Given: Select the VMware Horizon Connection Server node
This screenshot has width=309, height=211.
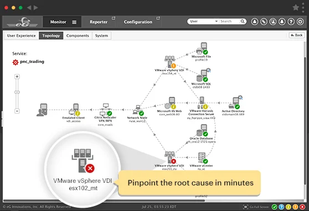Looking at the screenshot, I should click(x=202, y=103).
